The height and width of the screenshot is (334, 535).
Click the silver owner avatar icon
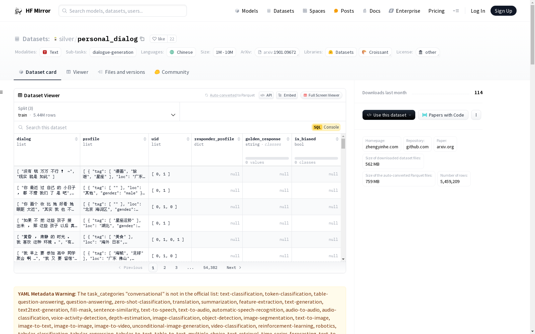56,39
